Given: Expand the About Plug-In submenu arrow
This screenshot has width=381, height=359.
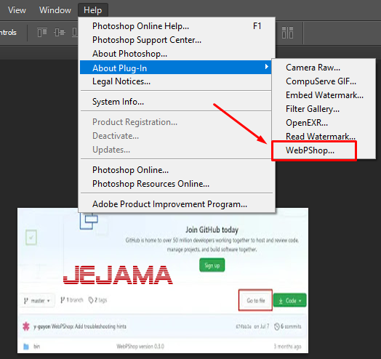Looking at the screenshot, I should [267, 67].
